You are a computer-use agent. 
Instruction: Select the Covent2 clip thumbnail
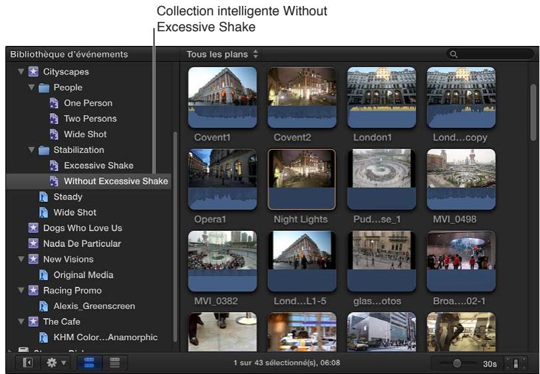pyautogui.click(x=302, y=97)
